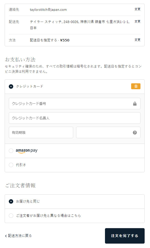Click the orange B card brand badge
The width and height of the screenshot is (150, 248).
(x=135, y=86)
